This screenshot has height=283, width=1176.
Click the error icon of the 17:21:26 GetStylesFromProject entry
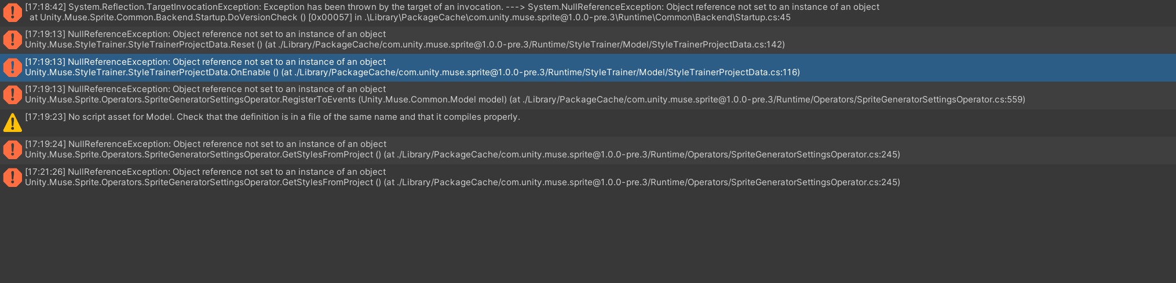click(12, 177)
